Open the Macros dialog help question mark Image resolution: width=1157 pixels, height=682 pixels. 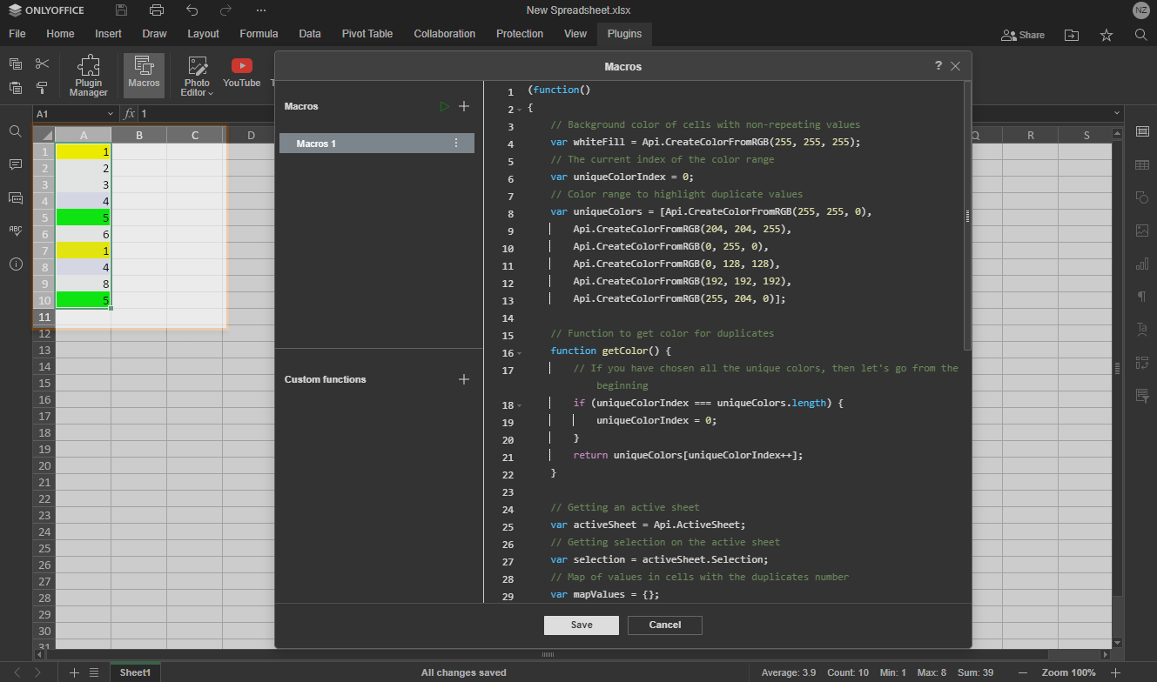click(x=938, y=65)
